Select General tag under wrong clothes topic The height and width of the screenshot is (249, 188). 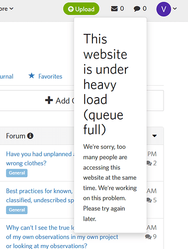[x=17, y=173]
